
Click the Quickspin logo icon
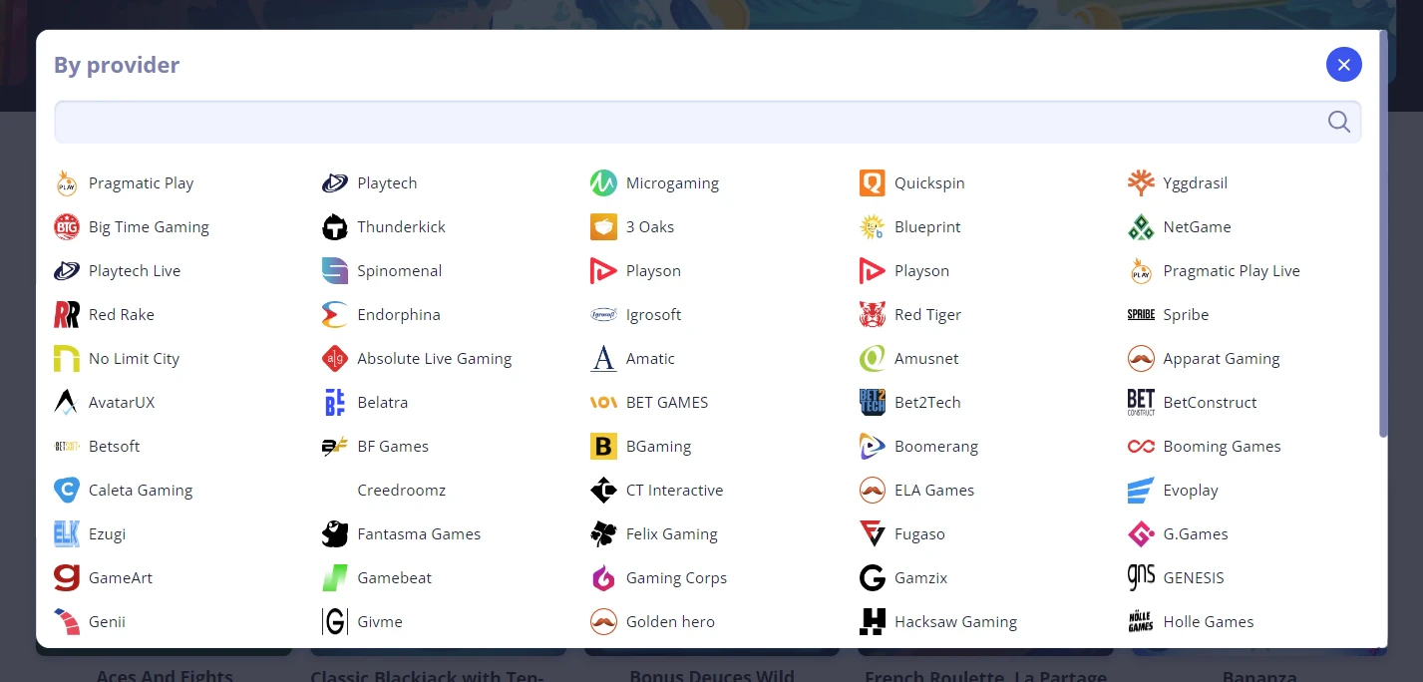click(x=873, y=183)
